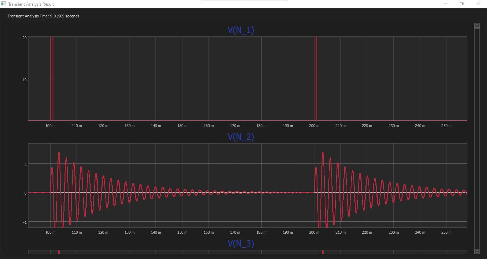This screenshot has height=259, width=487.
Task: Restore down the Transient Analysis Result window
Action: 462,4
